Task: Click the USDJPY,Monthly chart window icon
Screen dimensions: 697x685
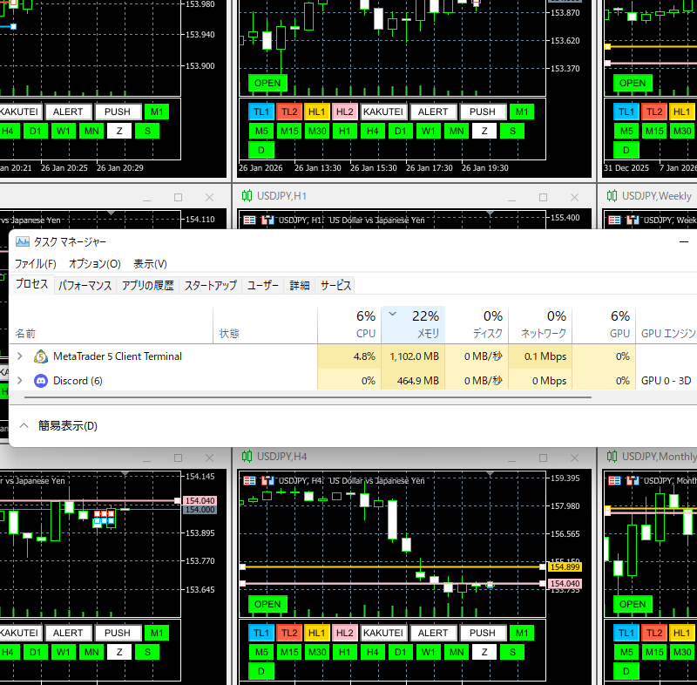Action: (612, 456)
